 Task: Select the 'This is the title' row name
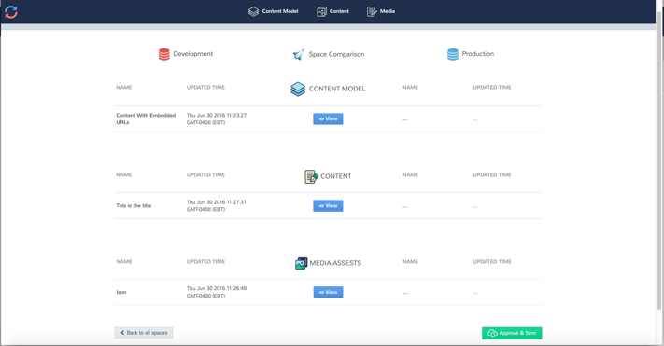click(x=134, y=205)
